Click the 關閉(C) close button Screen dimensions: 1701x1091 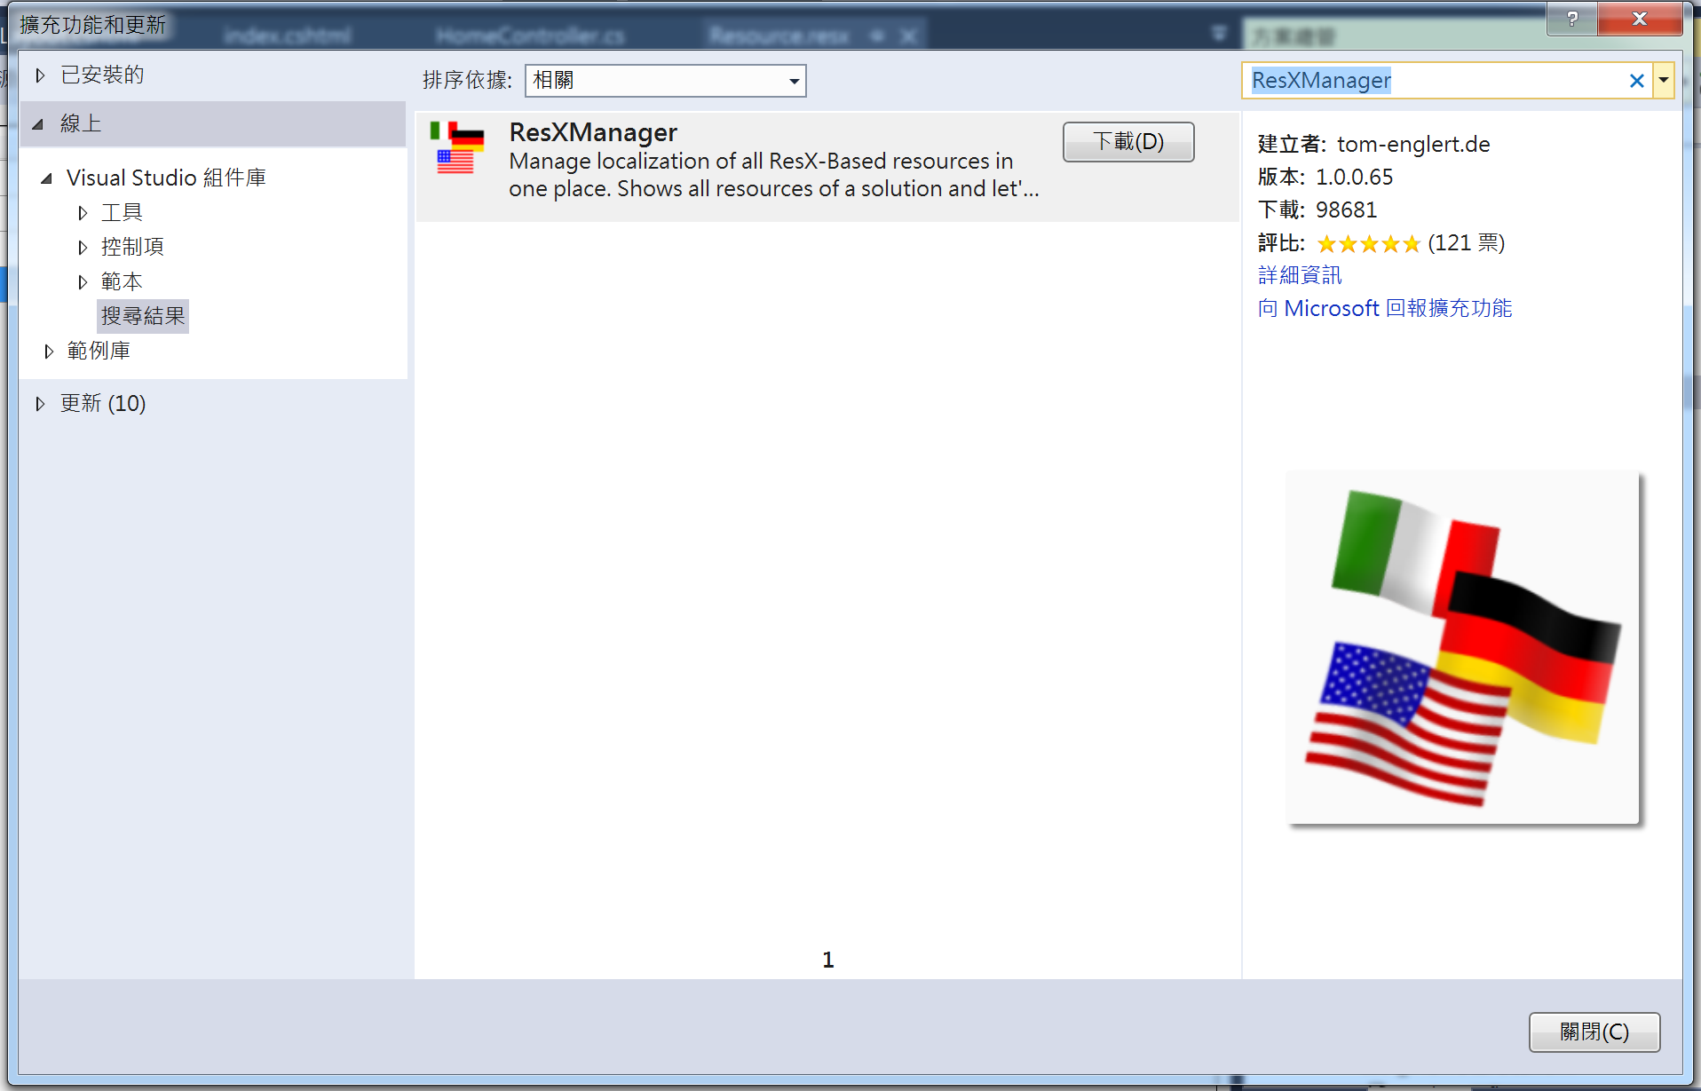1594,1032
